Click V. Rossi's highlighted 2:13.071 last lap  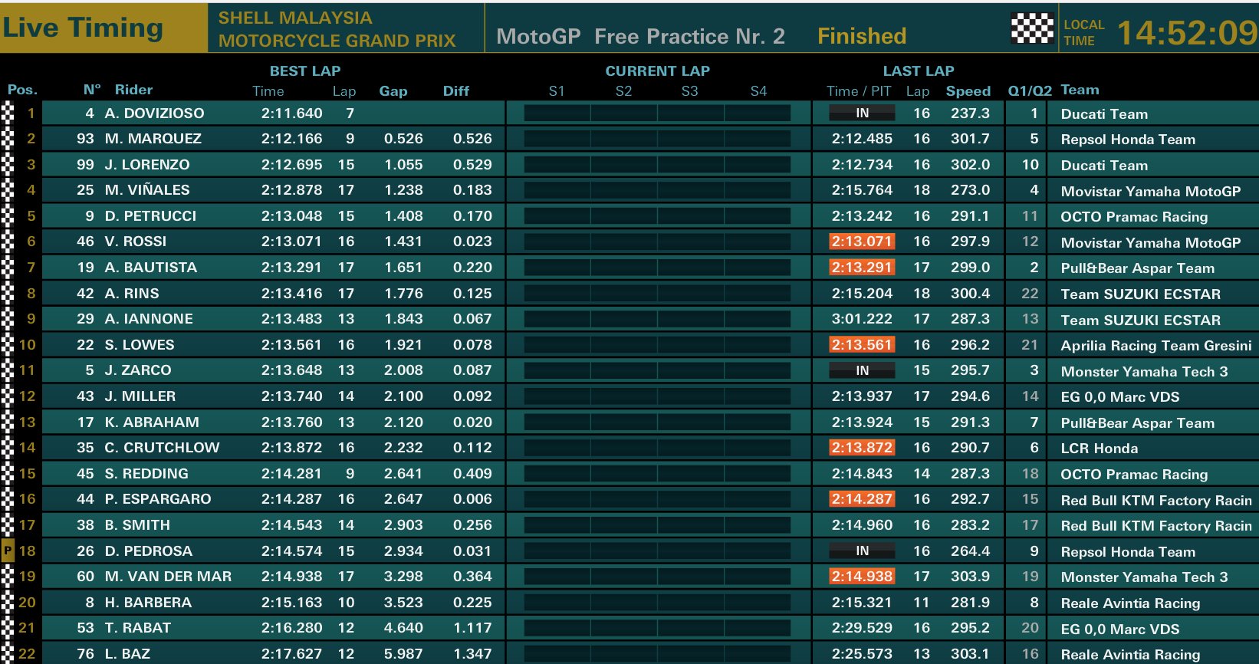(862, 242)
